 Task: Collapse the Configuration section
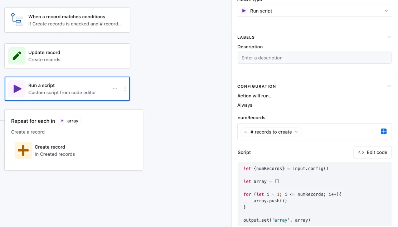click(389, 86)
